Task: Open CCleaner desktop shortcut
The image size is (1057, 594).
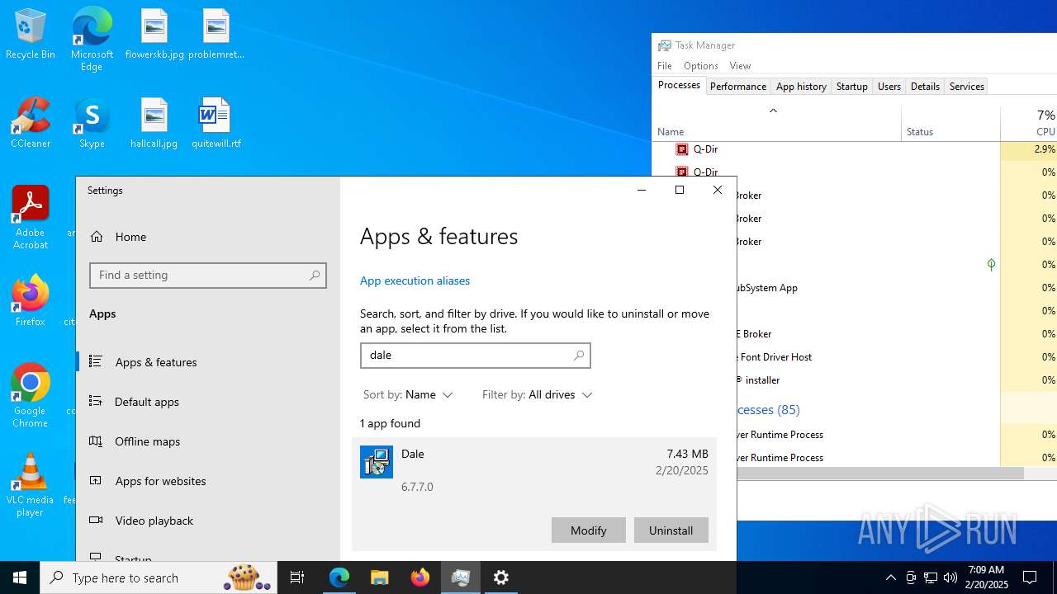Action: pyautogui.click(x=31, y=124)
